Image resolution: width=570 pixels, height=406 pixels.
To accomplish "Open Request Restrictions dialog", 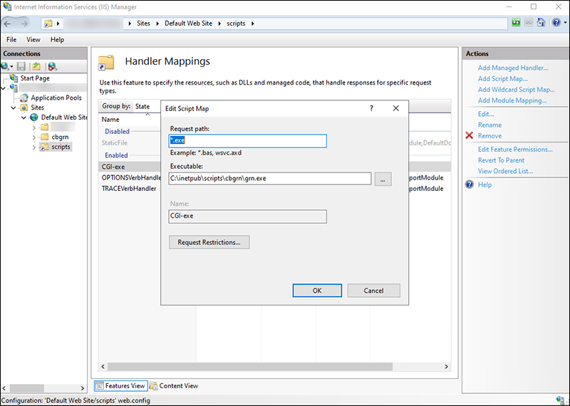I will 209,242.
